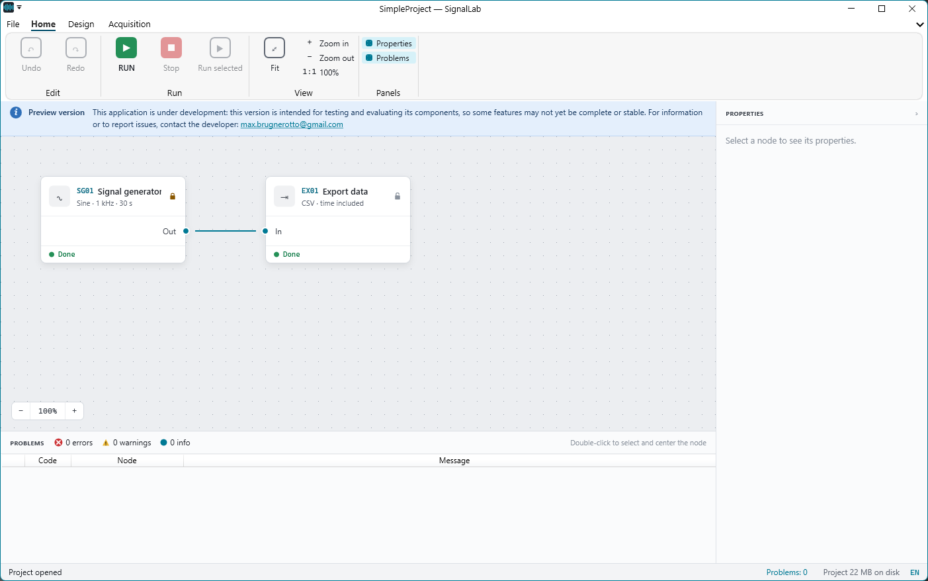Toggle the Properties panel visibility
Image resolution: width=928 pixels, height=581 pixels.
[x=389, y=43]
